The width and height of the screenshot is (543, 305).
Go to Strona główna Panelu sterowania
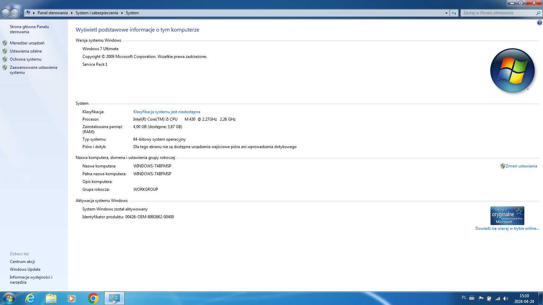(x=29, y=29)
